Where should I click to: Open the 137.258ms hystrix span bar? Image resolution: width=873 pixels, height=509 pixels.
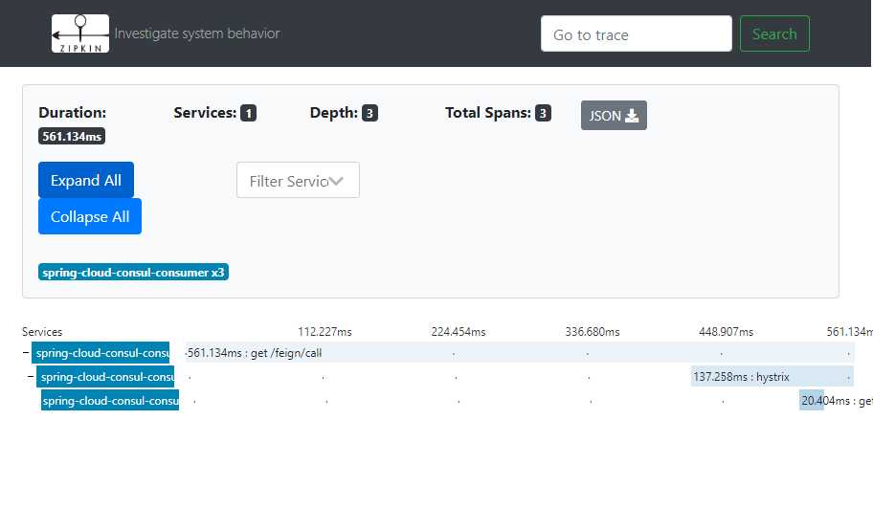pyautogui.click(x=772, y=377)
